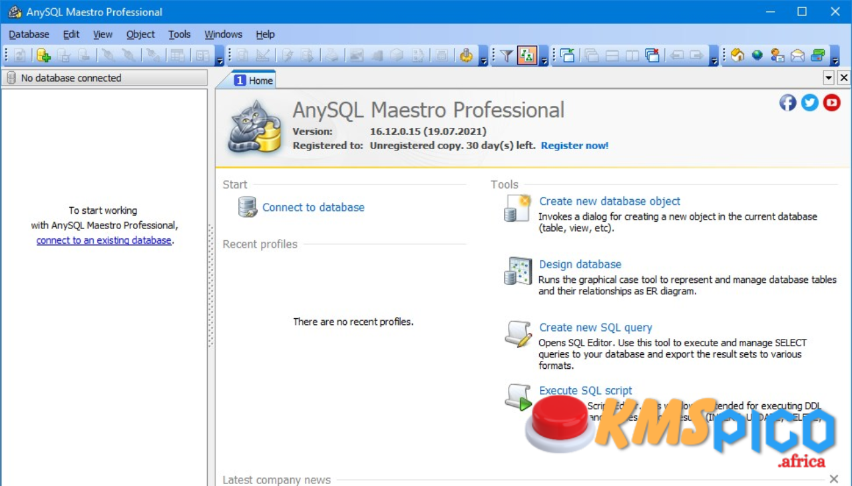Click the tile horizontally toolbar icon
Image resolution: width=852 pixels, height=486 pixels.
coord(612,56)
